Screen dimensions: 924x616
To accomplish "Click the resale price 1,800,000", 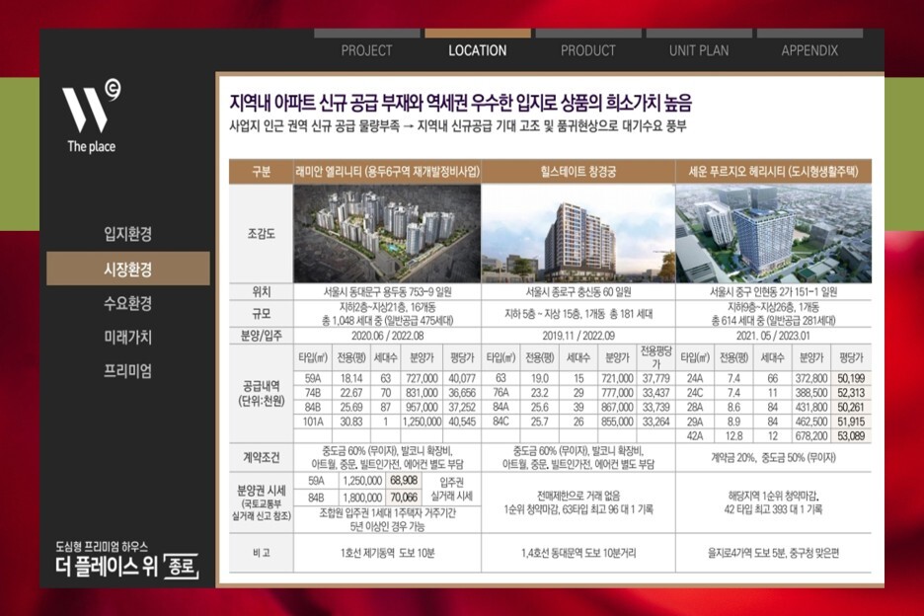I will coord(362,498).
